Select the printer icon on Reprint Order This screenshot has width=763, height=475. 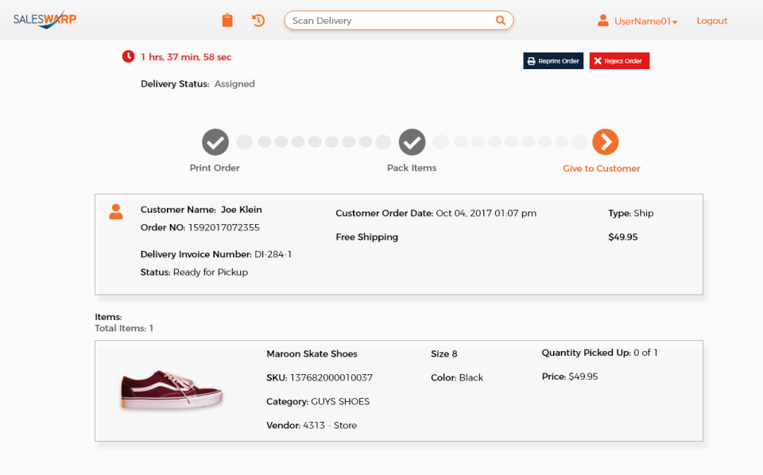(x=530, y=60)
